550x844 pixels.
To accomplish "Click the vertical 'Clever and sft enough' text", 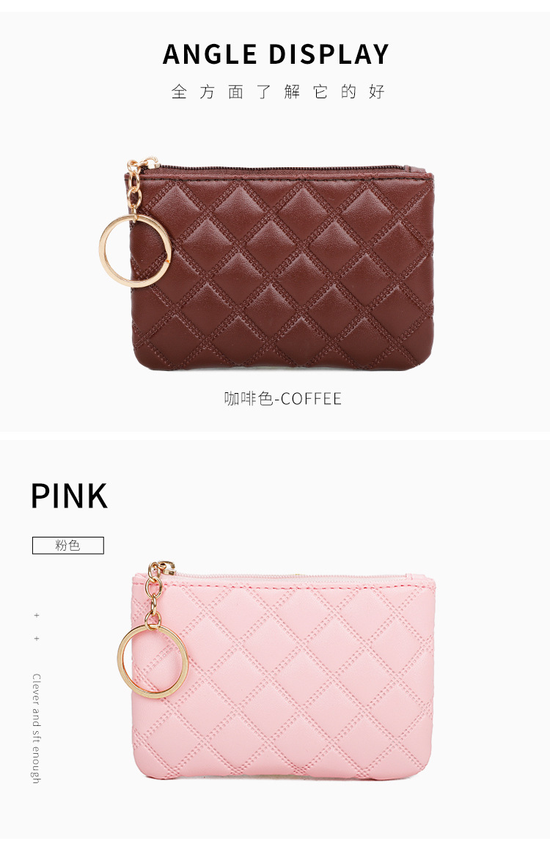I will tap(36, 728).
